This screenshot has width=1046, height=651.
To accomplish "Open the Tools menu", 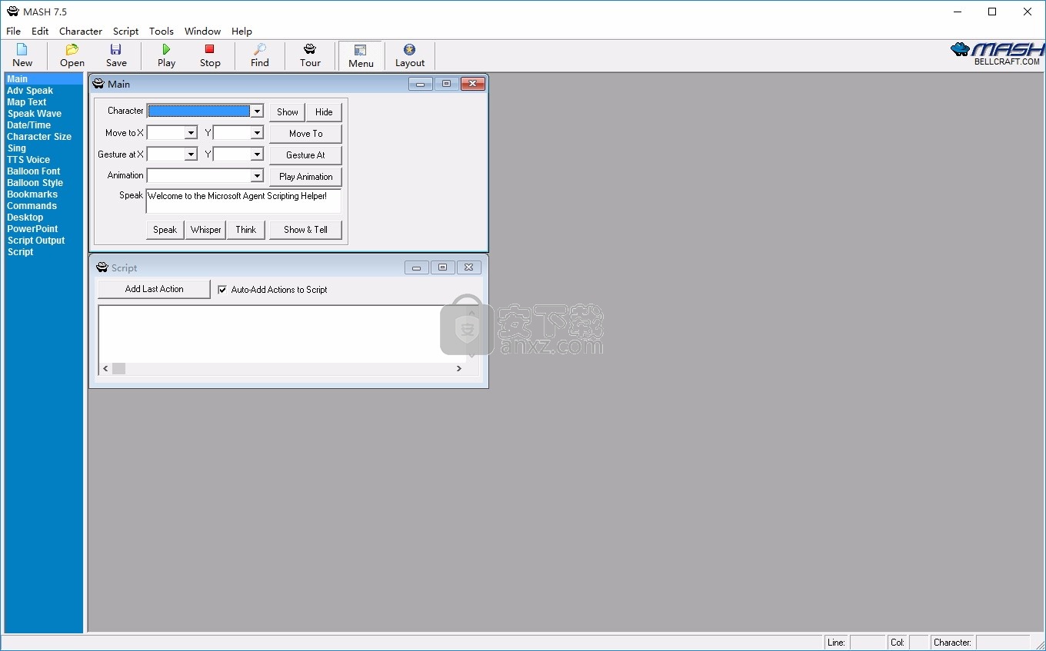I will [x=162, y=32].
